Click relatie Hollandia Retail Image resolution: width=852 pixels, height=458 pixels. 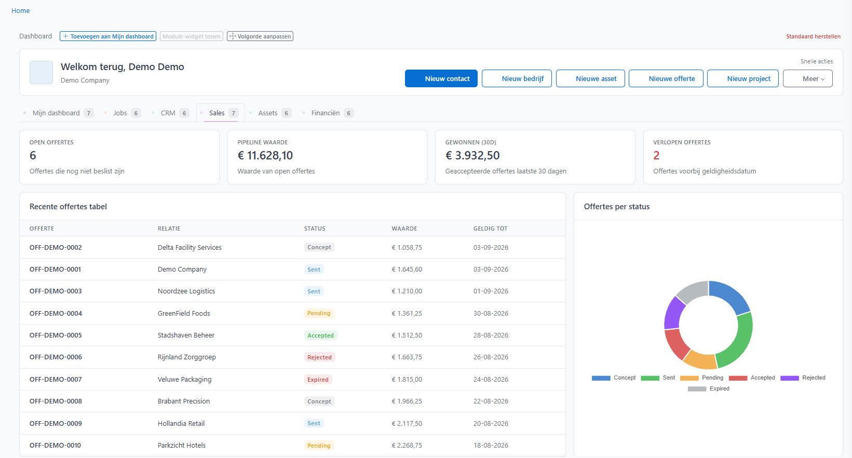[x=181, y=424]
